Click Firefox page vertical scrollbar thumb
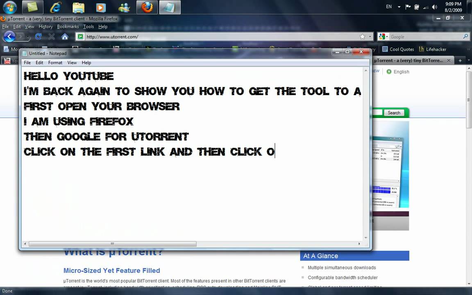This screenshot has height=295, width=472. [469, 99]
